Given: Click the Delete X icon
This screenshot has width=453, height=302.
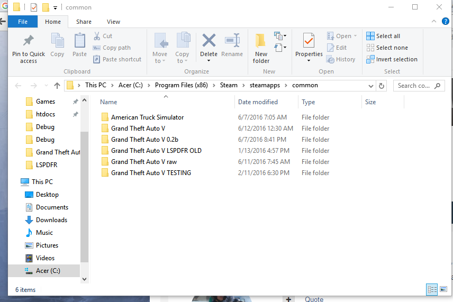Looking at the screenshot, I should [209, 40].
